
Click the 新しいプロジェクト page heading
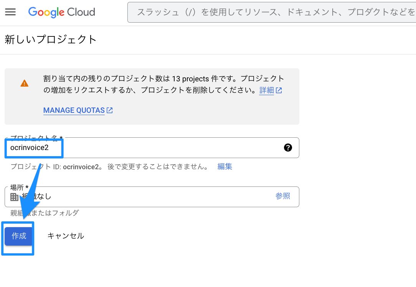50,40
